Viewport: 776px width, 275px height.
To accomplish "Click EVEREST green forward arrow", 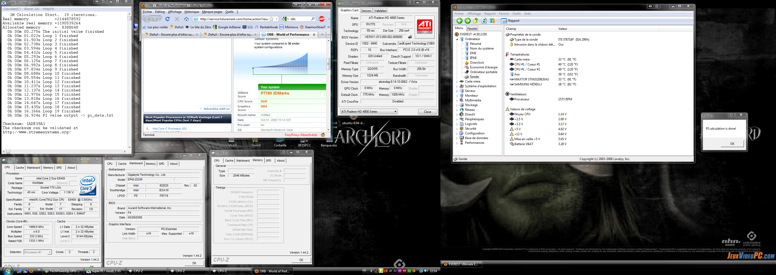I will point(467,21).
